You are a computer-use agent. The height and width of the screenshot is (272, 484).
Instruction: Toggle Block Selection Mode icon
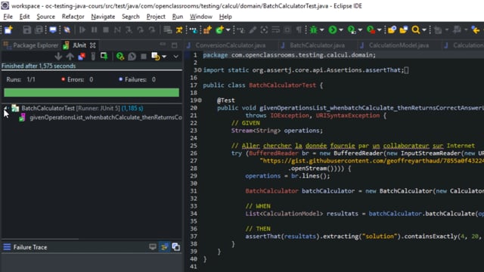point(287,30)
